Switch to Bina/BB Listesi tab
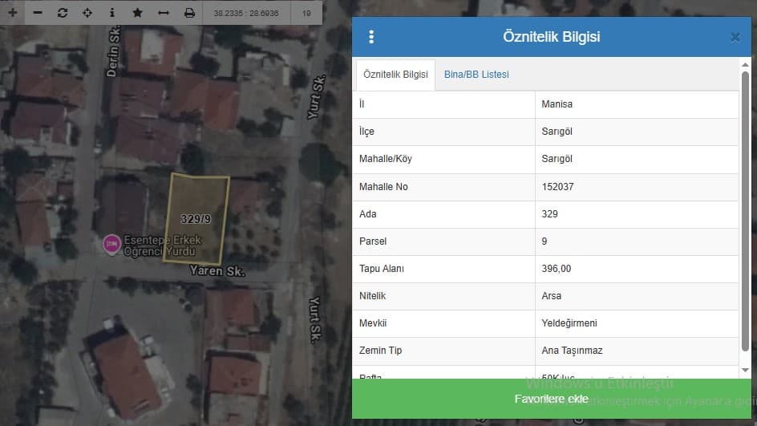 pos(476,75)
